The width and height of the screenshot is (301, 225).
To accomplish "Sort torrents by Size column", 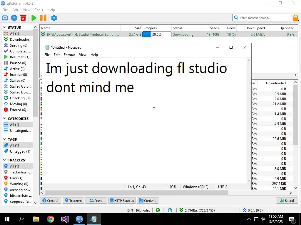I will [x=131, y=28].
